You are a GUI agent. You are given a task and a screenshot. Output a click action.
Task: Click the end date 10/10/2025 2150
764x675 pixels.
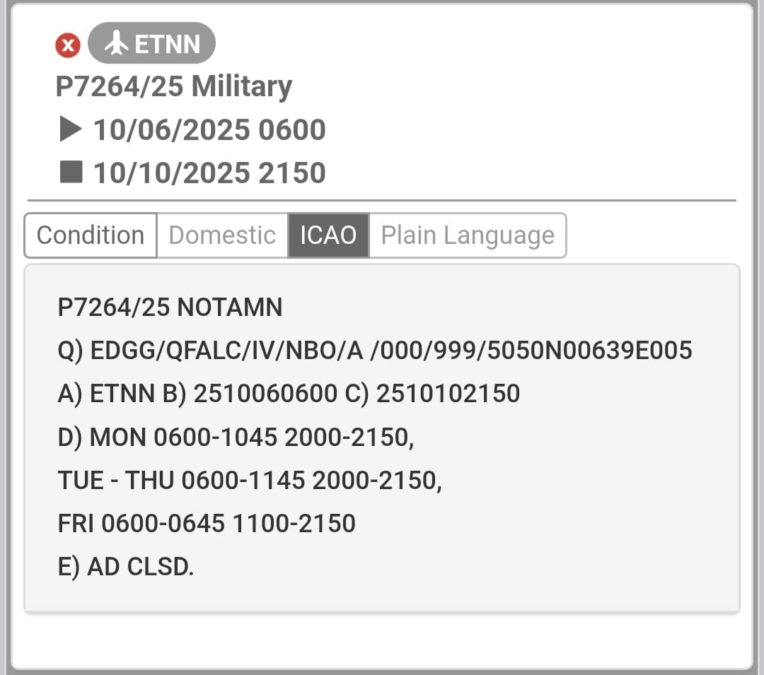click(x=209, y=172)
